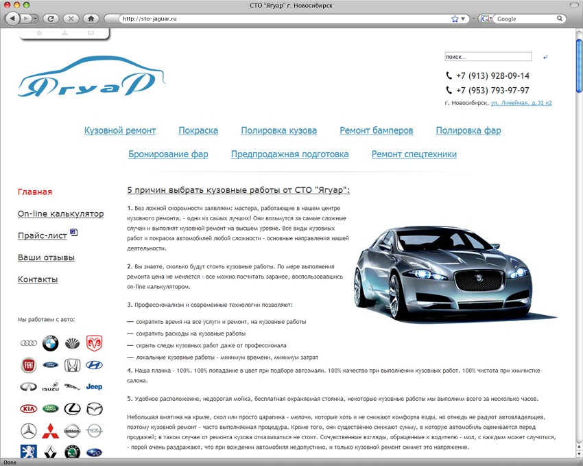The image size is (583, 466).
Task: Click the Jaguar leaping cat logo
Action: pyautogui.click(x=72, y=387)
